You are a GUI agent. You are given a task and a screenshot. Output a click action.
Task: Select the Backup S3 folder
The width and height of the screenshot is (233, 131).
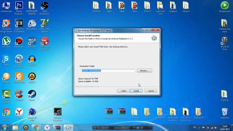pos(199,113)
